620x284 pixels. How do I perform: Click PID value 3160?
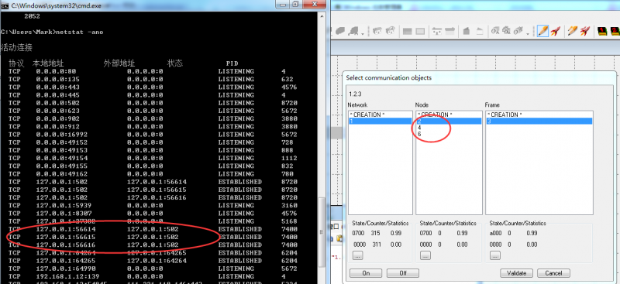[x=289, y=206]
